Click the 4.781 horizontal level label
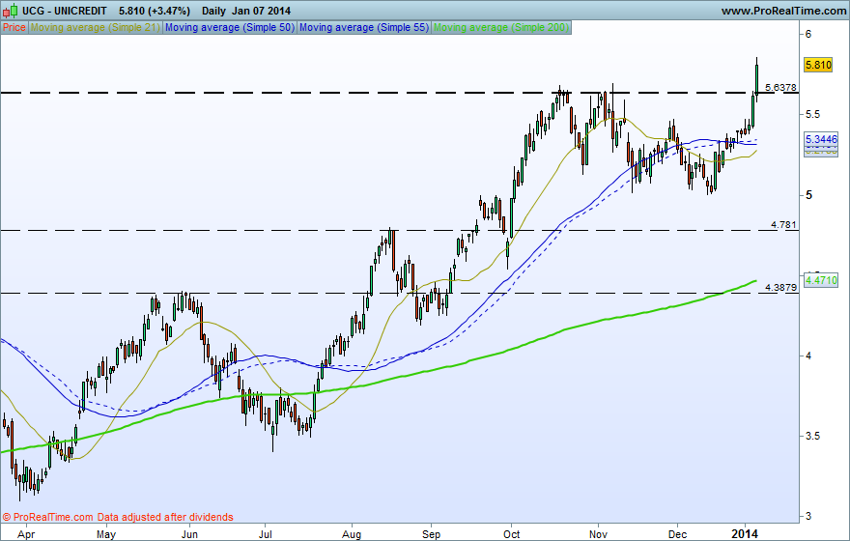 coord(784,224)
